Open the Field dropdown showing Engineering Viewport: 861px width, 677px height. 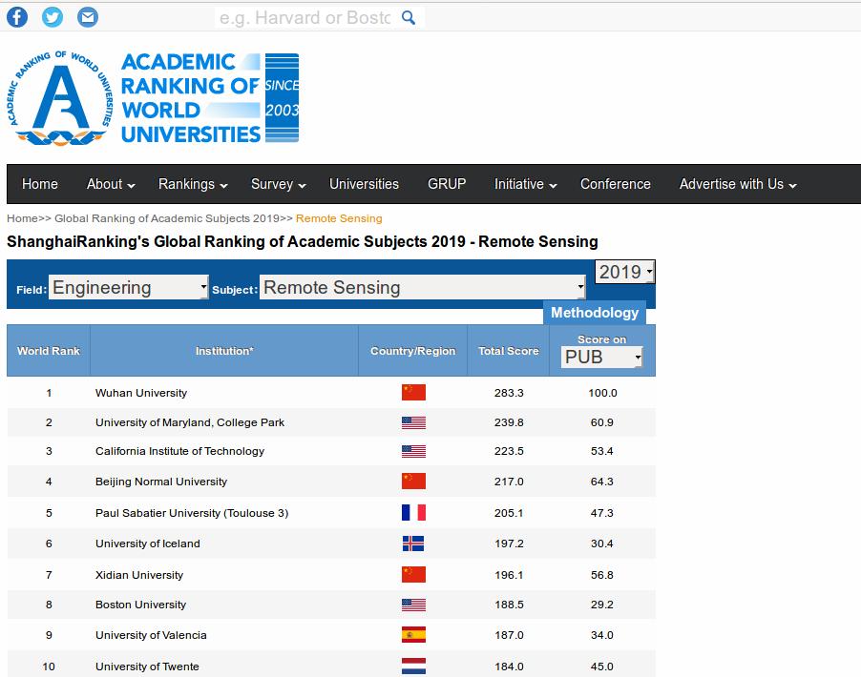(129, 287)
